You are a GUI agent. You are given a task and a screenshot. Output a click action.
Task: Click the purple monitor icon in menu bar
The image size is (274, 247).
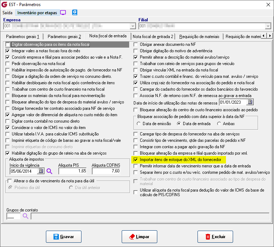tap(63, 12)
